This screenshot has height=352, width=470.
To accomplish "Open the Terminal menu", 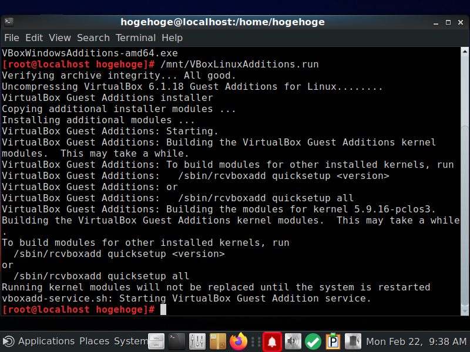I will tap(136, 38).
